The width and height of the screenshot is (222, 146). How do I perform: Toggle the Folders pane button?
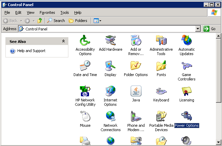click(x=78, y=21)
